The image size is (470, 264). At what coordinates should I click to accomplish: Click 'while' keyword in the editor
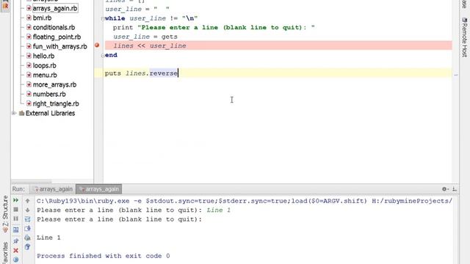(115, 18)
